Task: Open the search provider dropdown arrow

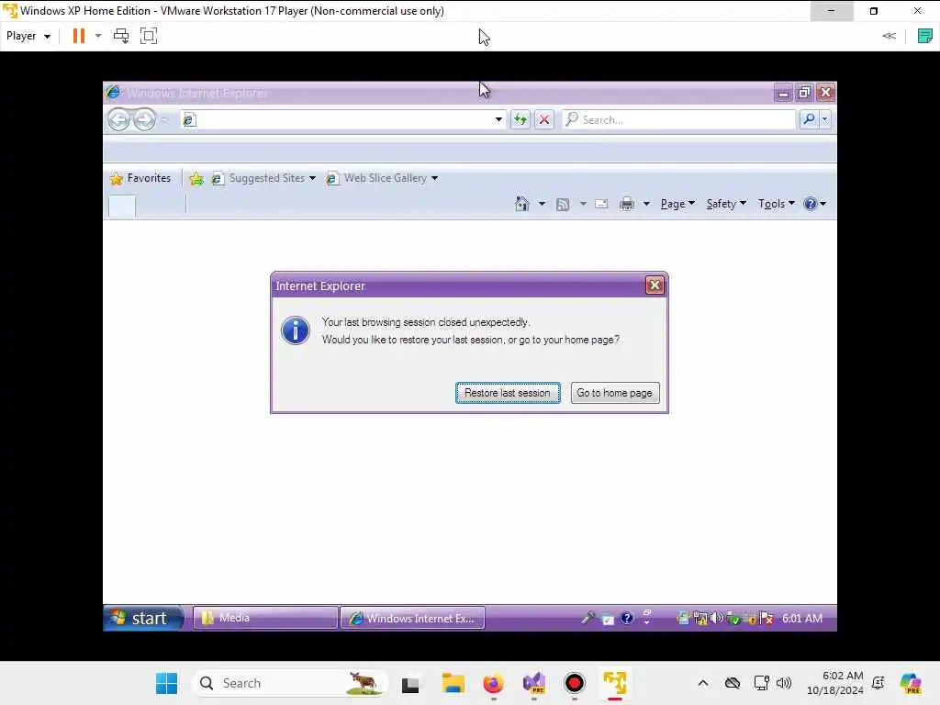Action: coord(825,119)
